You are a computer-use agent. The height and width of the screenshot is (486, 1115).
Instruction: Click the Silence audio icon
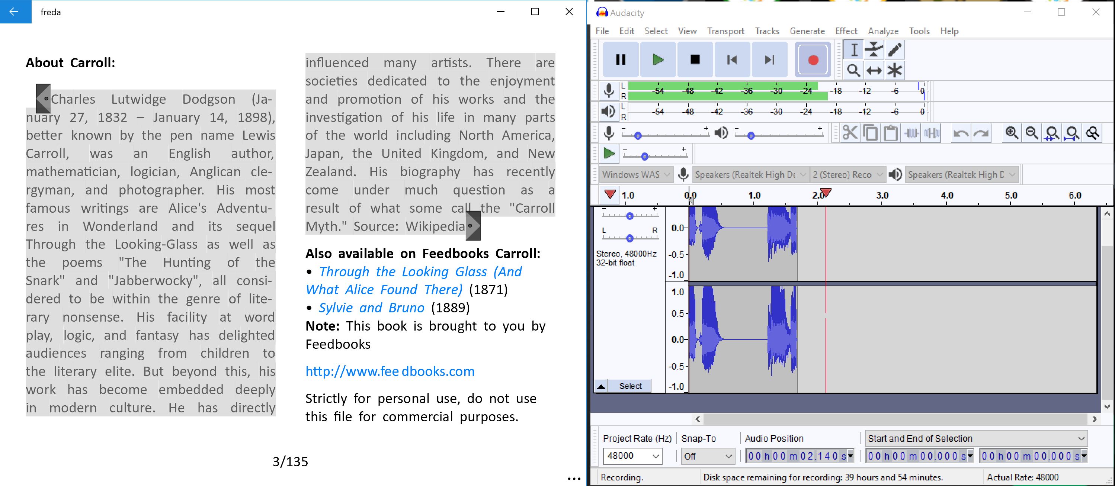pyautogui.click(x=931, y=133)
